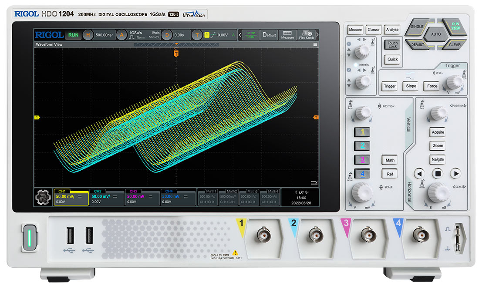Click the orange A acquisition icon
479x286 pixels.
(x=122, y=35)
